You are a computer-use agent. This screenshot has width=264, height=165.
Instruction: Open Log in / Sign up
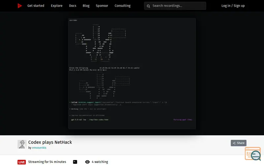click(233, 6)
